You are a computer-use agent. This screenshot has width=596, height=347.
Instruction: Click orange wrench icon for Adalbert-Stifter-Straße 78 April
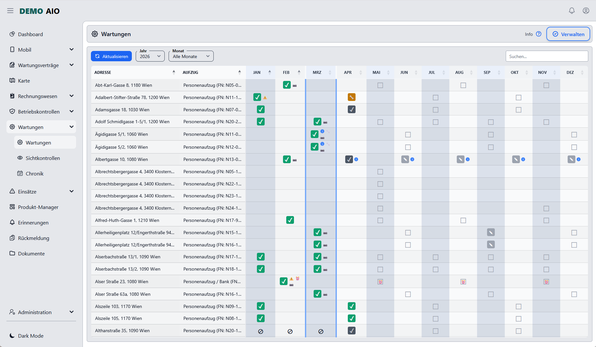[x=352, y=97]
